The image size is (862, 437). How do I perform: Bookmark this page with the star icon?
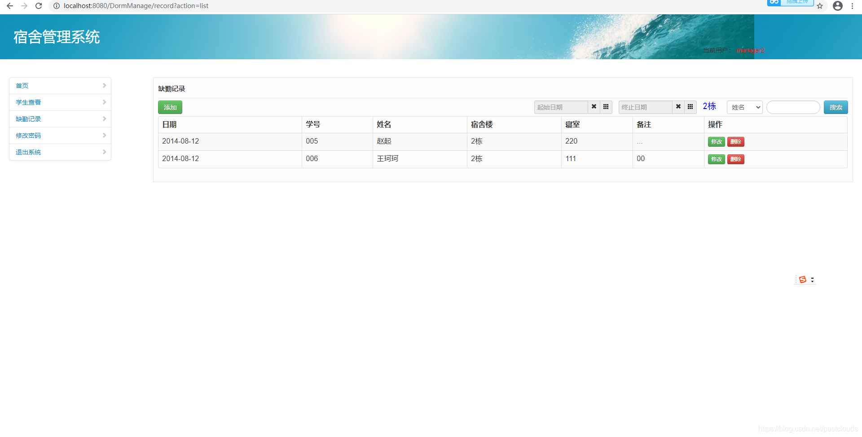(x=820, y=6)
